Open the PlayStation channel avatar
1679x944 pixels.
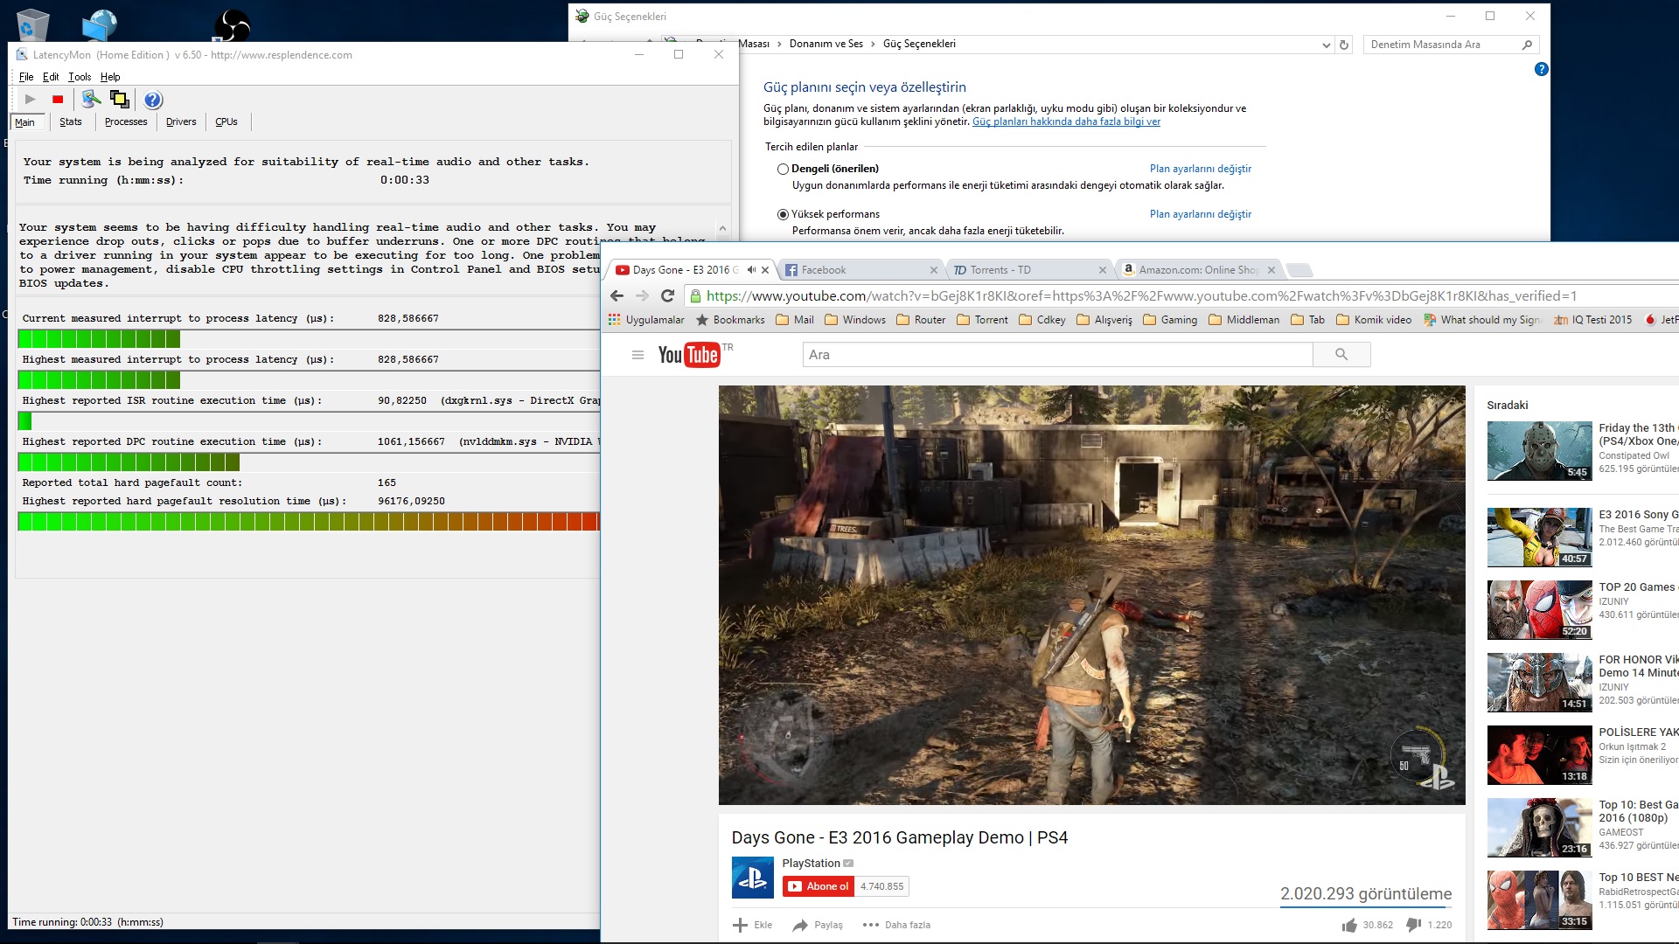tap(752, 878)
